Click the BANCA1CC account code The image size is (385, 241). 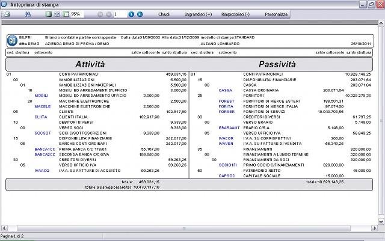45,149
